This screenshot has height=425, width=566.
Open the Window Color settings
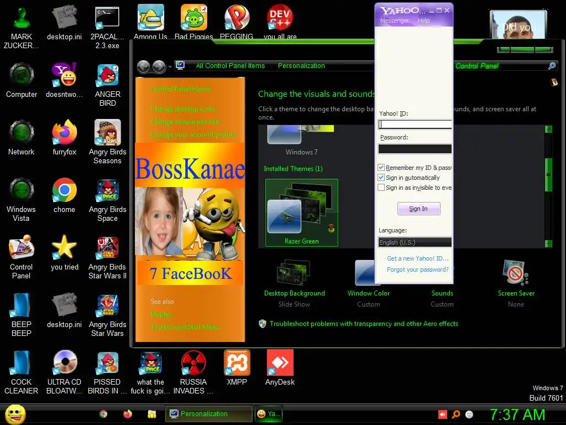368,283
